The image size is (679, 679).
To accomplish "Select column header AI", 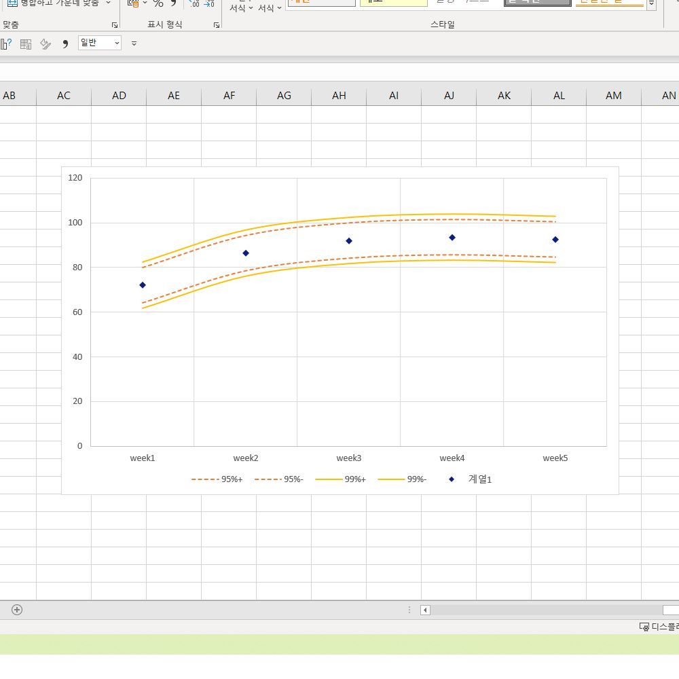I will (394, 96).
